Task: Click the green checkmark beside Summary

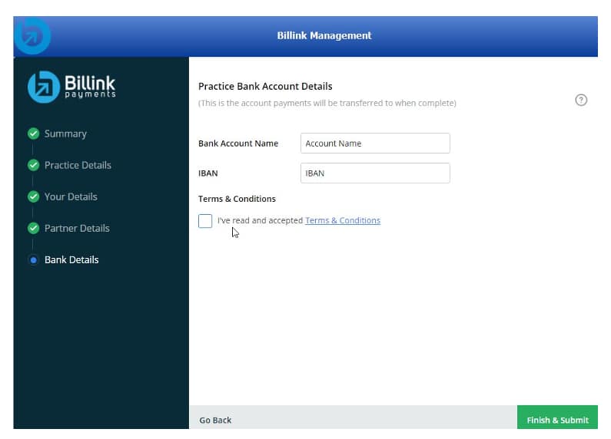Action: coord(33,134)
